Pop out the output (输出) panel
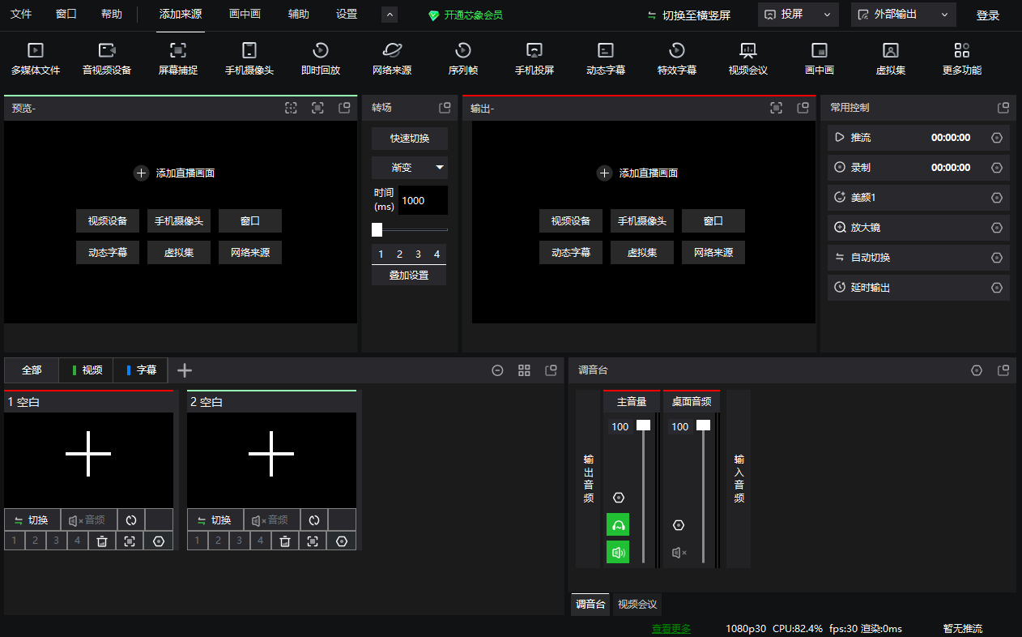The width and height of the screenshot is (1022, 637). pyautogui.click(x=803, y=108)
